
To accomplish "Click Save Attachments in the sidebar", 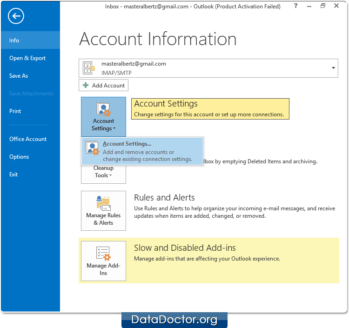I will point(31,94).
